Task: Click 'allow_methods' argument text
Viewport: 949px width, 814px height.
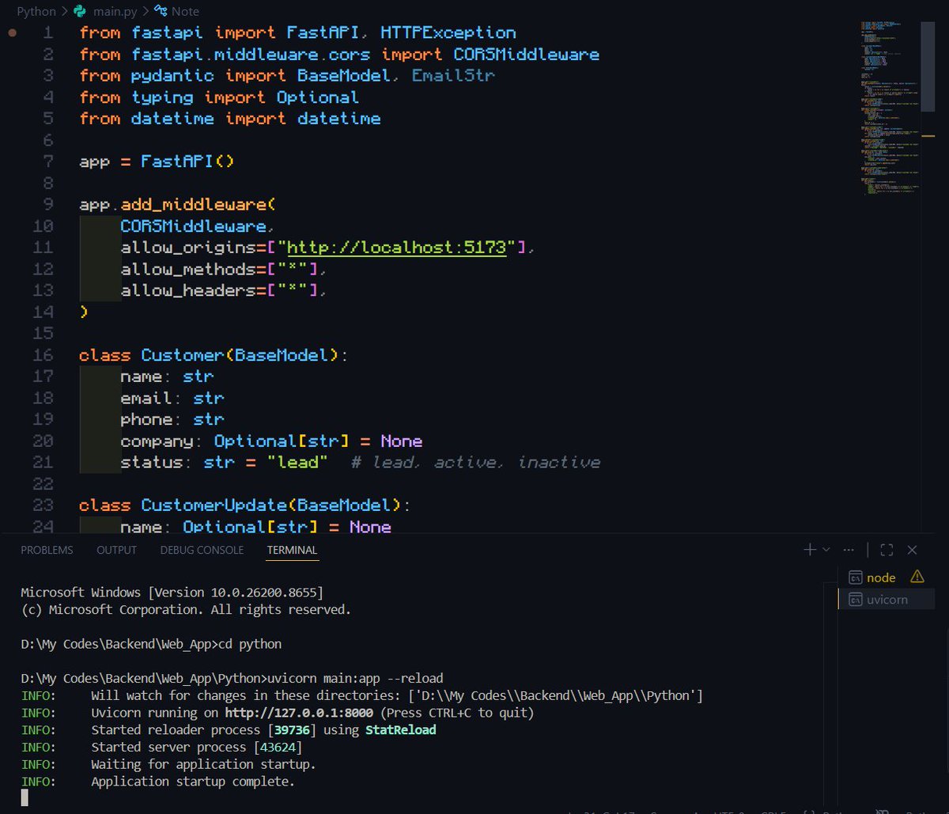Action: tap(188, 270)
